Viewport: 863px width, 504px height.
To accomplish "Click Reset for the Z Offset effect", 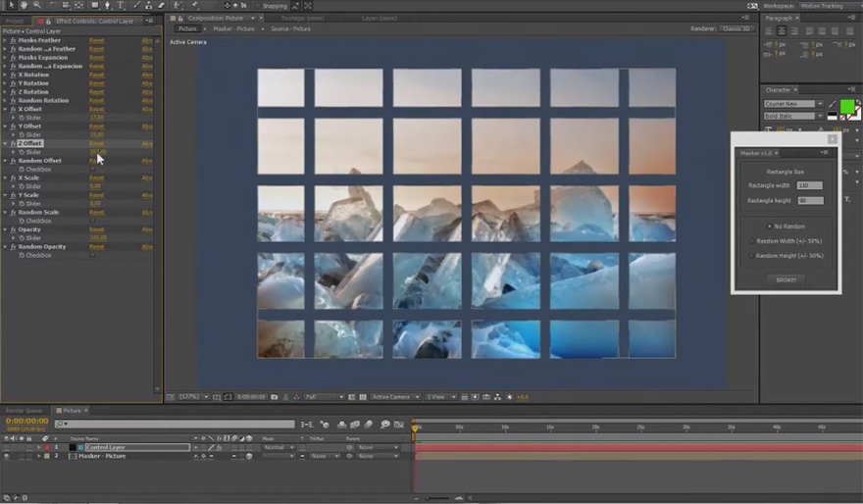I will click(x=96, y=143).
